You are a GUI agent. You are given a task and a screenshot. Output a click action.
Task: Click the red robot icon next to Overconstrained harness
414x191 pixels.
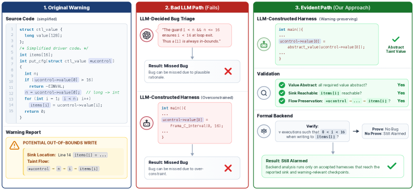[x=147, y=123]
